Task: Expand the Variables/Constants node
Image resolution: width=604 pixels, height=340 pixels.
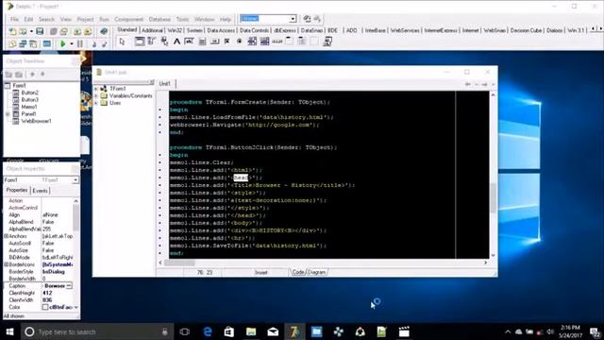Action: click(96, 95)
